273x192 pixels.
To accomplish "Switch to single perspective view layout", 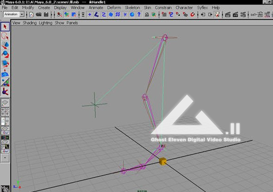I will 5,103.
